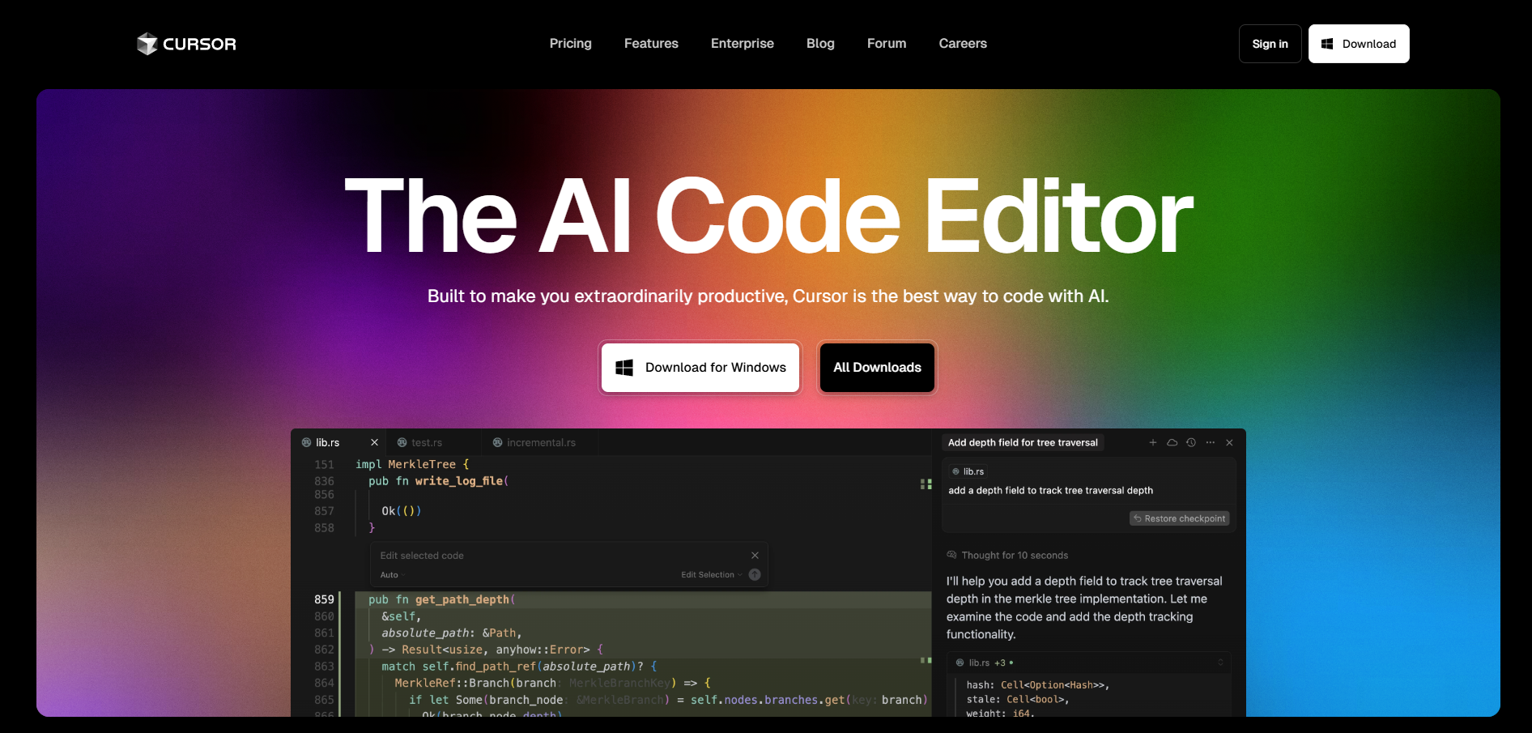
Task: Close the lib.rs tab
Action: (374, 442)
